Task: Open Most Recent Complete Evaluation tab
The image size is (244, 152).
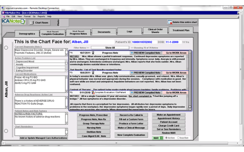Action: click(x=52, y=33)
